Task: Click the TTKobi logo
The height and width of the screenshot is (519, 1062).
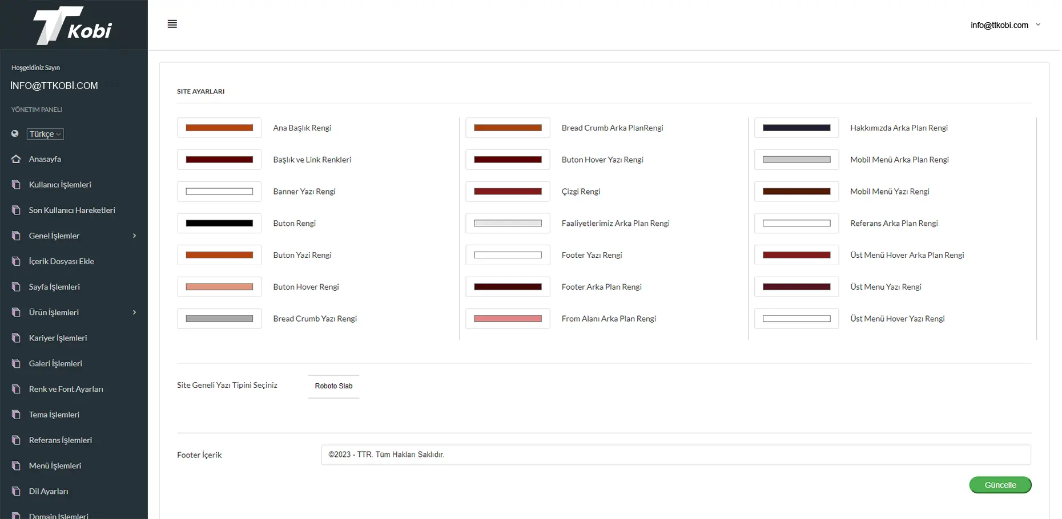Action: tap(73, 26)
